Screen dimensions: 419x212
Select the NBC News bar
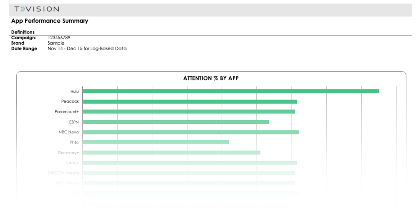click(191, 132)
